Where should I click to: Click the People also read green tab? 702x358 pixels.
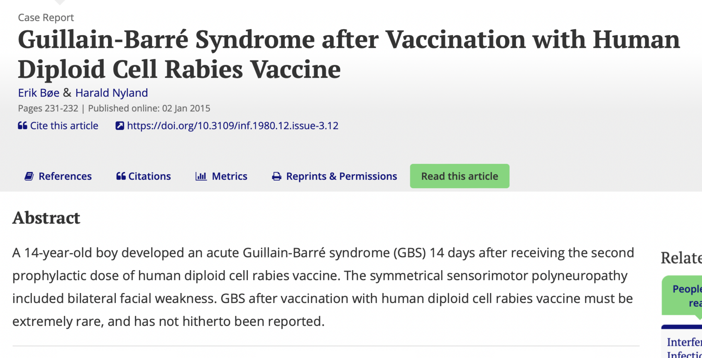[x=682, y=296]
